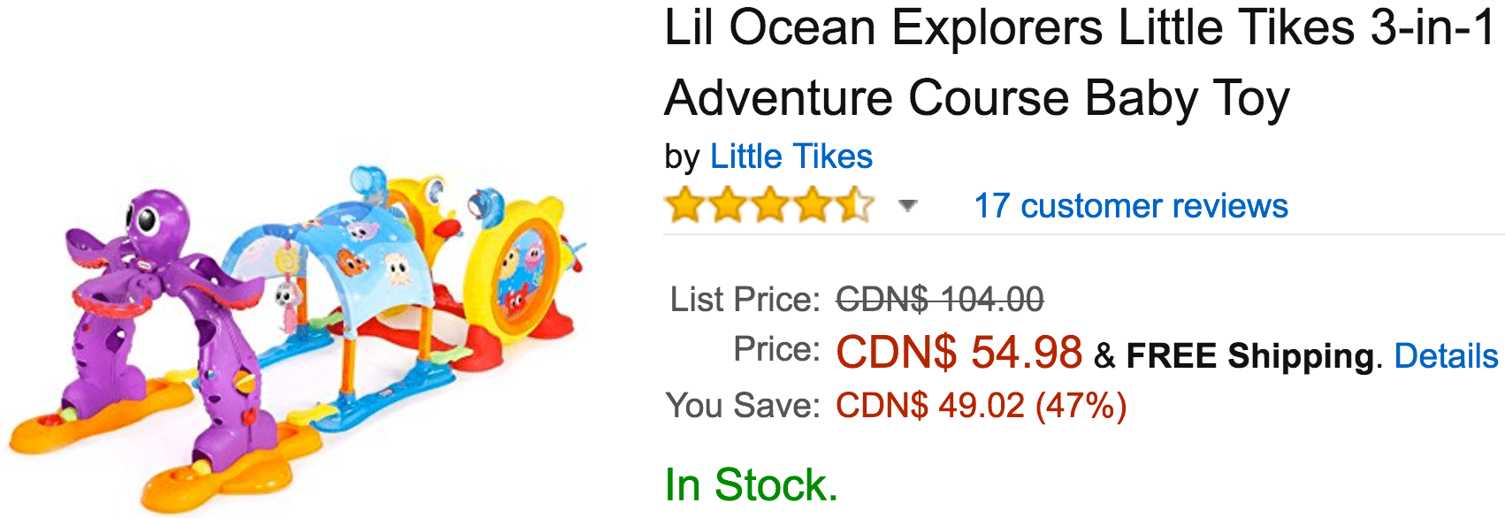This screenshot has height=518, width=1505.
Task: Click the half-filled fifth rating star
Action: click(x=854, y=205)
